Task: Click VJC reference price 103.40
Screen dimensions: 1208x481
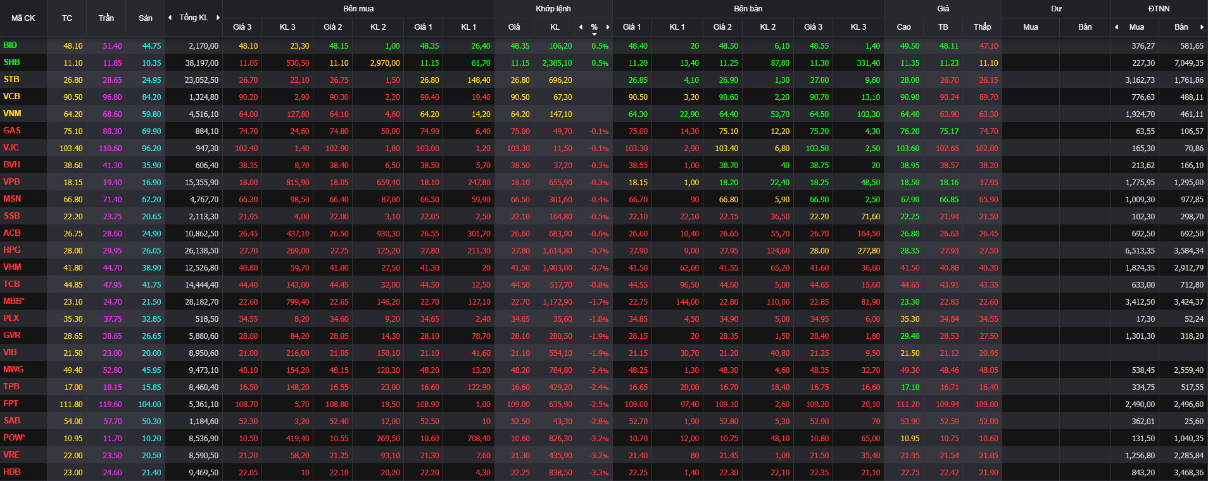Action: 71,149
